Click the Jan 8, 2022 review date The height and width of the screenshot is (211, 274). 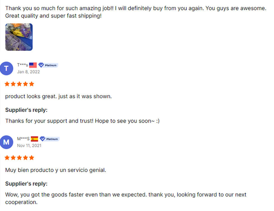coord(28,72)
